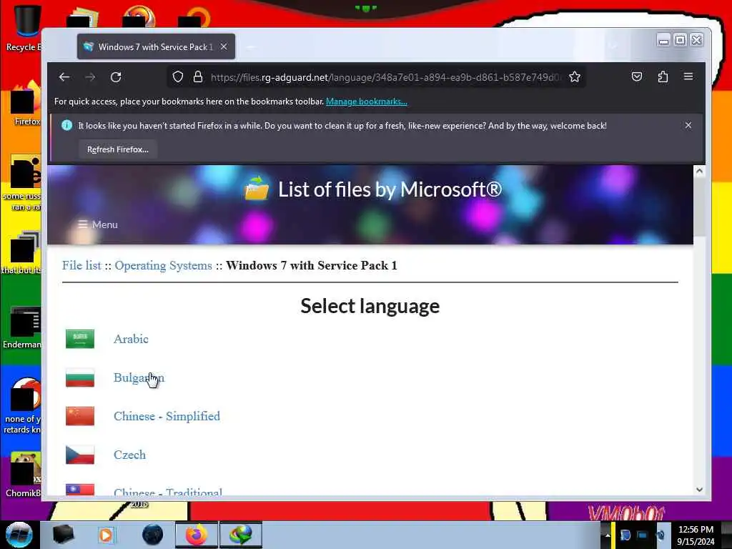Select the Enderman desktop icon
Viewport: 732px width, 549px height.
click(x=21, y=327)
